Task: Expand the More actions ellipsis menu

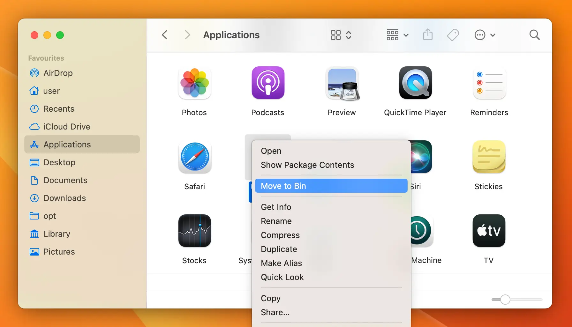Action: [x=485, y=35]
